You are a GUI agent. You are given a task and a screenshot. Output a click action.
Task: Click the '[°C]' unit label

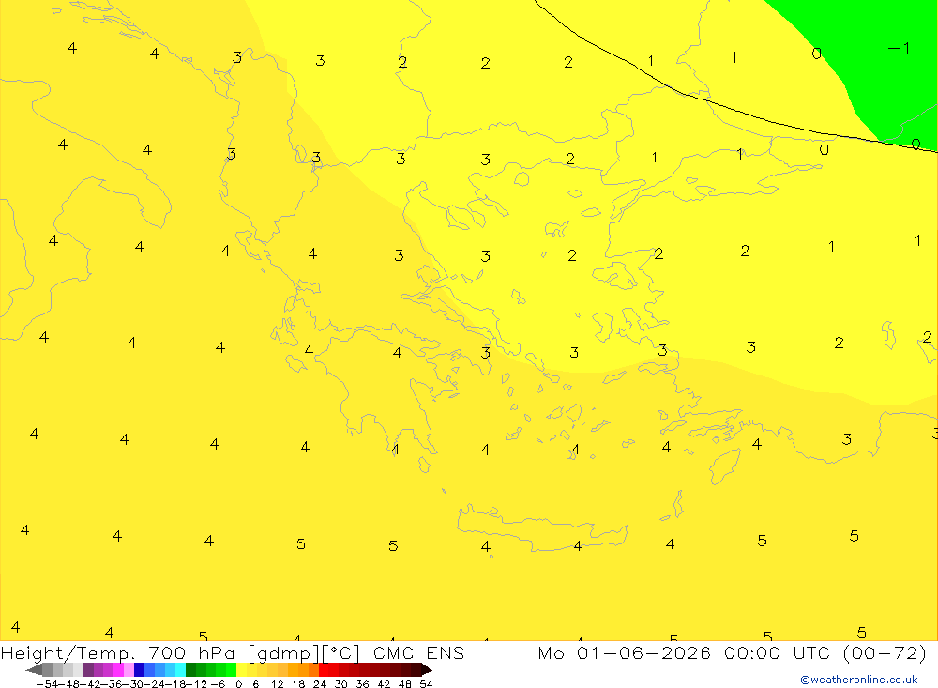340,652
